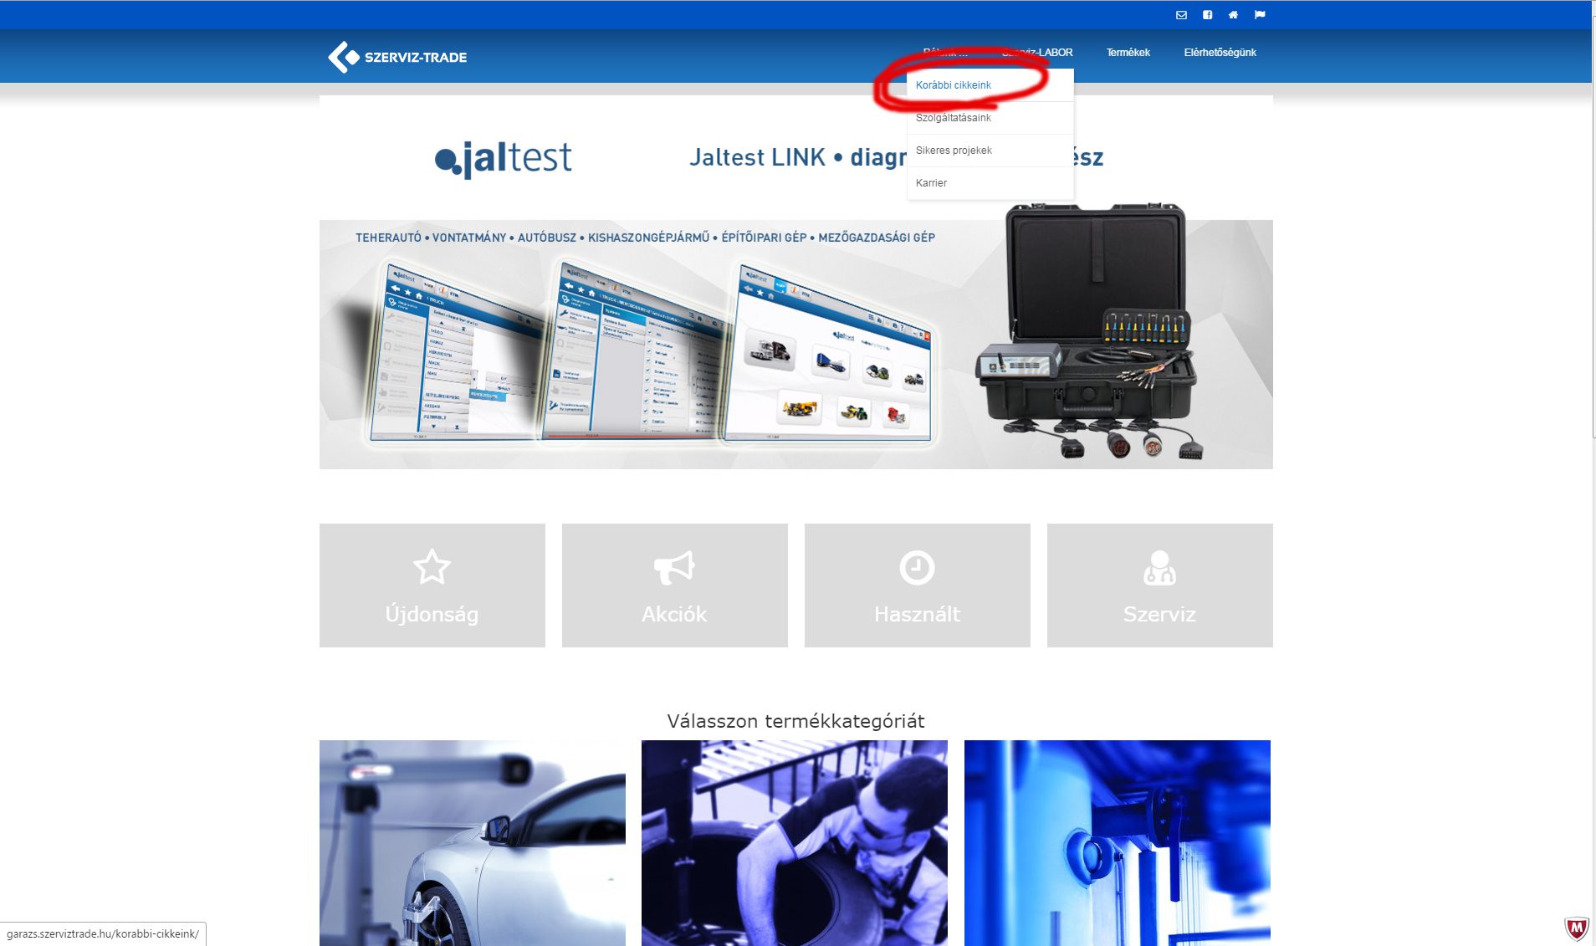Select Korábbi cikkeink from dropdown menu

[990, 85]
